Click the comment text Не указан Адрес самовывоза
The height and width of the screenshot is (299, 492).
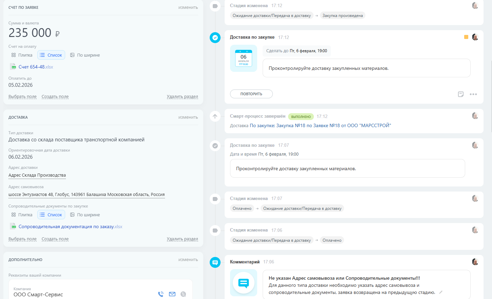pos(344,278)
